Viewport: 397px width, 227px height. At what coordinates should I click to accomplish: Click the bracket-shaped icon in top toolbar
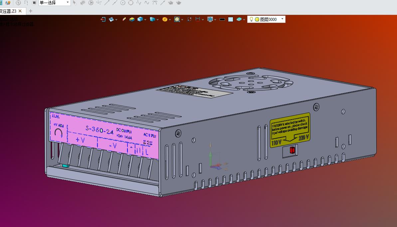tap(26, 3)
